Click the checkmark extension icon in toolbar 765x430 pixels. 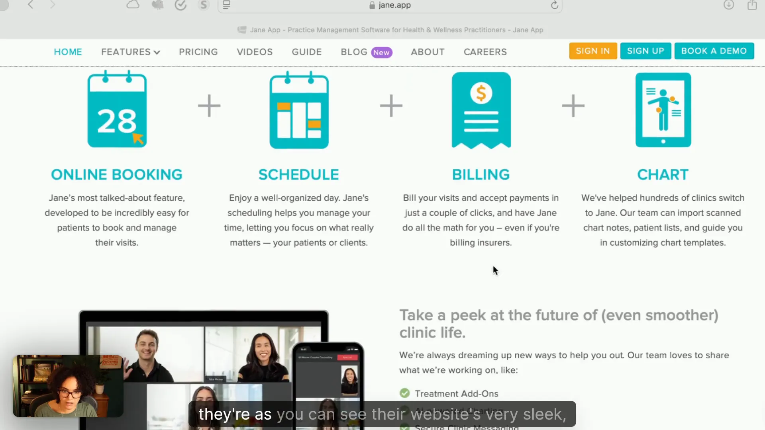click(180, 5)
